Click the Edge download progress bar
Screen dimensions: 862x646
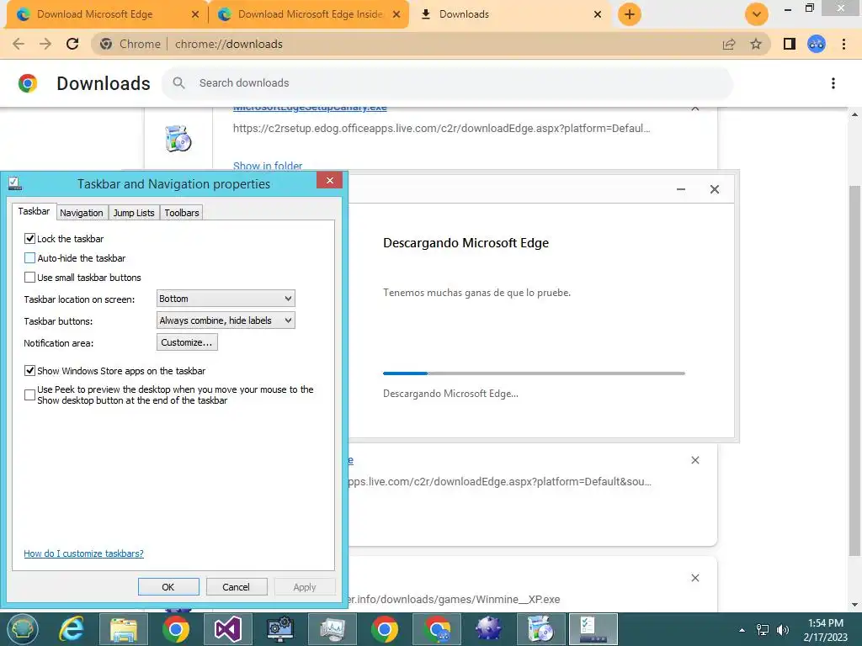534,373
